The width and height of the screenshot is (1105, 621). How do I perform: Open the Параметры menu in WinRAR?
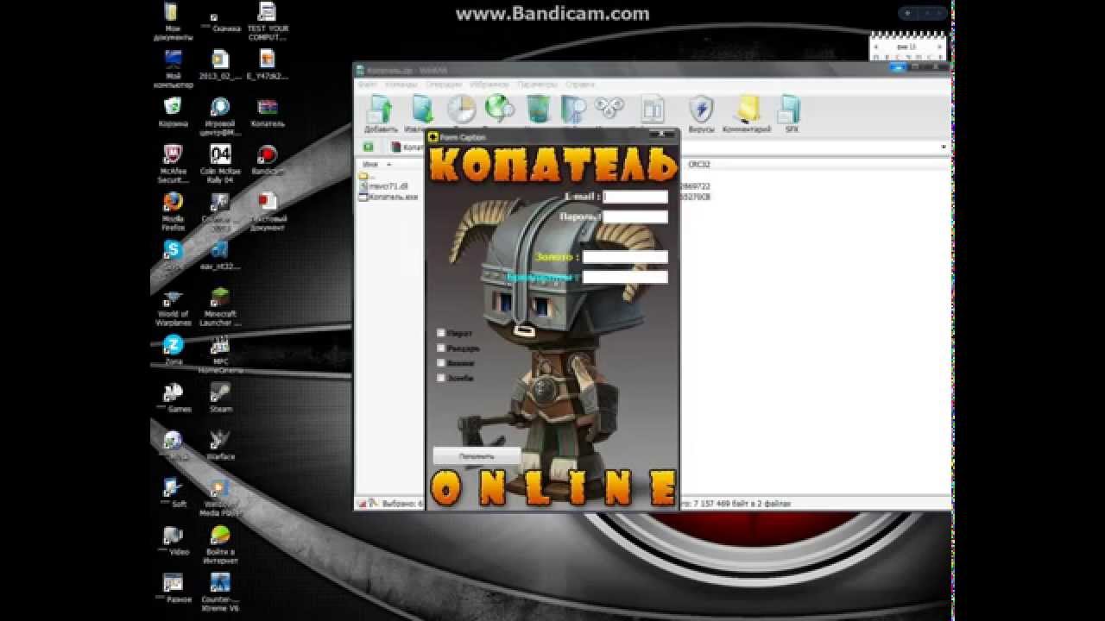(x=537, y=85)
